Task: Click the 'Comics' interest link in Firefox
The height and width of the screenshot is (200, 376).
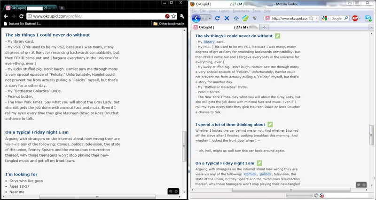Action: point(250,174)
